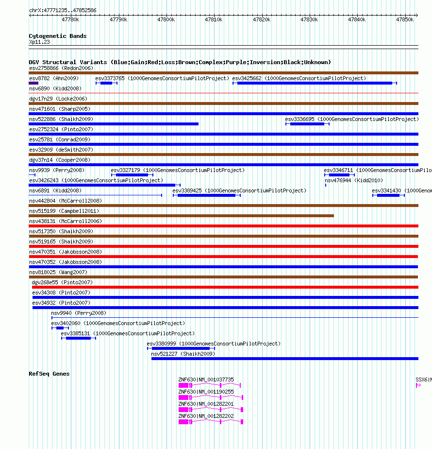Click nsv519165 (Shaikh2009) label
The width and height of the screenshot is (432, 449).
pyautogui.click(x=61, y=242)
